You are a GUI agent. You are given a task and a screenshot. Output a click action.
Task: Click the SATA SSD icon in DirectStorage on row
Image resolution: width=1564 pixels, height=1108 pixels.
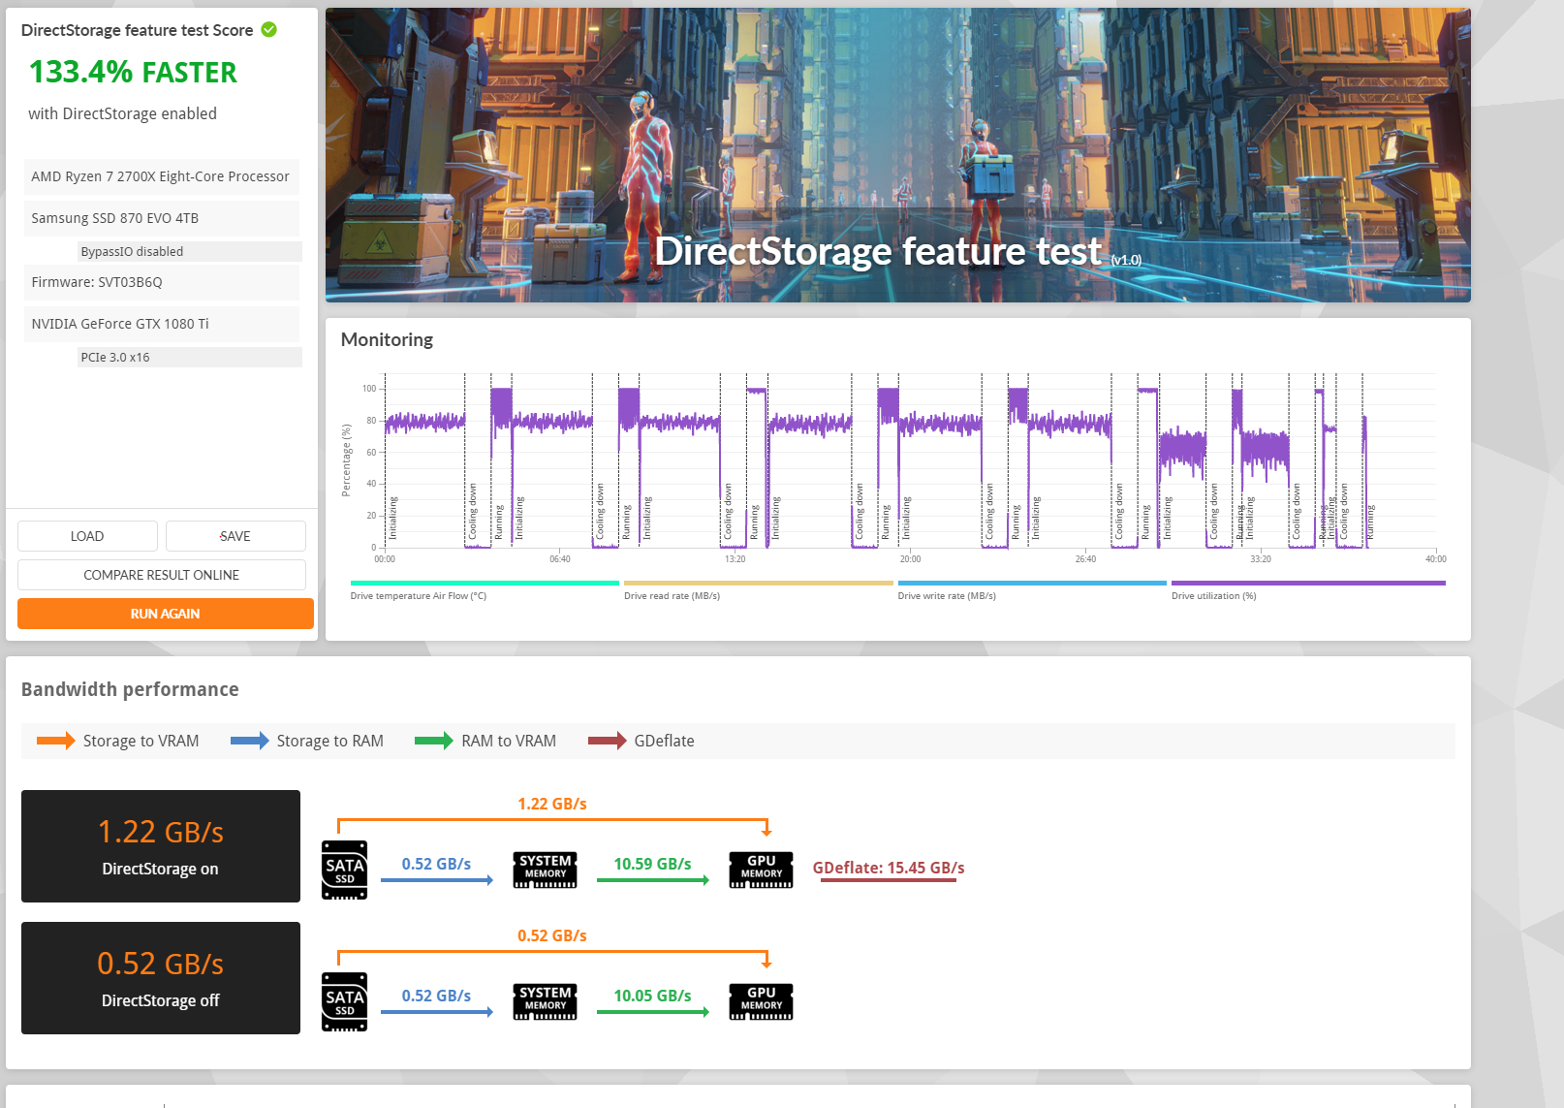[x=344, y=870]
